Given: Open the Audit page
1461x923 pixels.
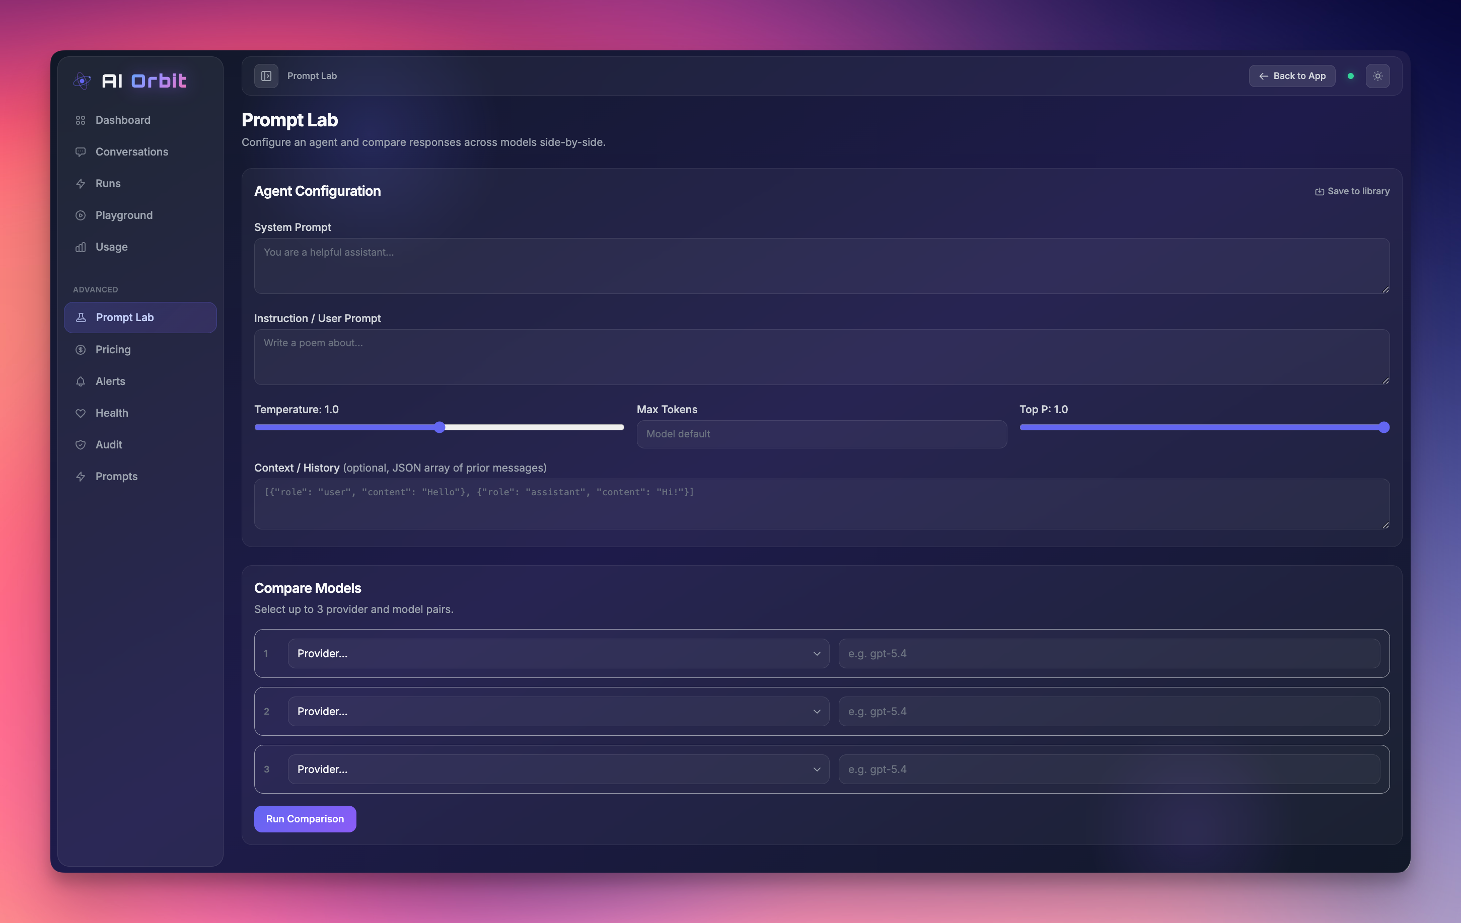Looking at the screenshot, I should click(140, 444).
